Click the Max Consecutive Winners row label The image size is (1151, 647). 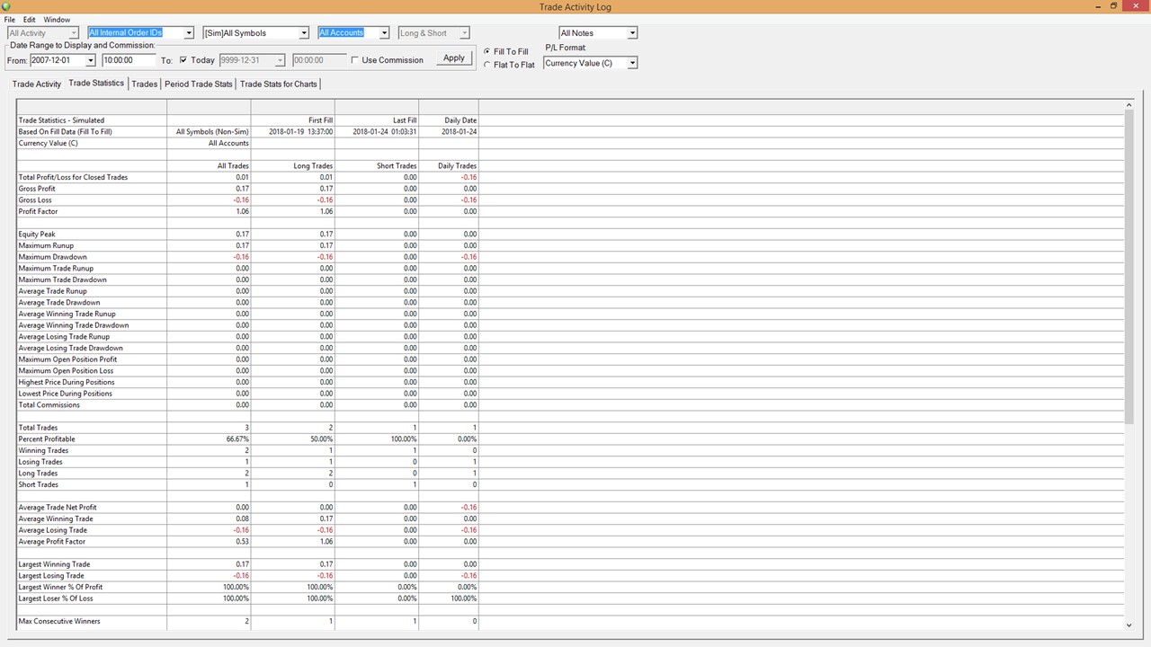click(x=59, y=622)
